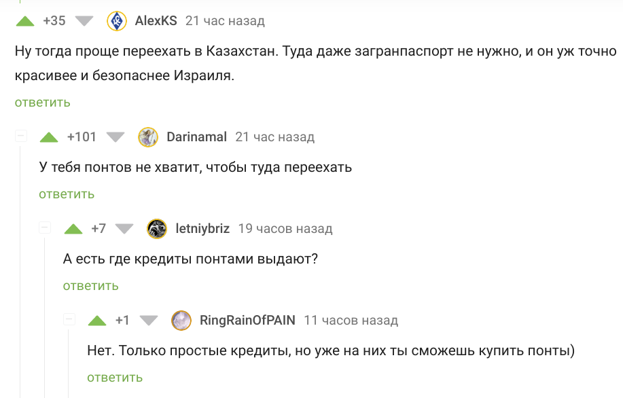This screenshot has width=623, height=398.
Task: Open AlexKS's avatar image
Action: coord(117,21)
